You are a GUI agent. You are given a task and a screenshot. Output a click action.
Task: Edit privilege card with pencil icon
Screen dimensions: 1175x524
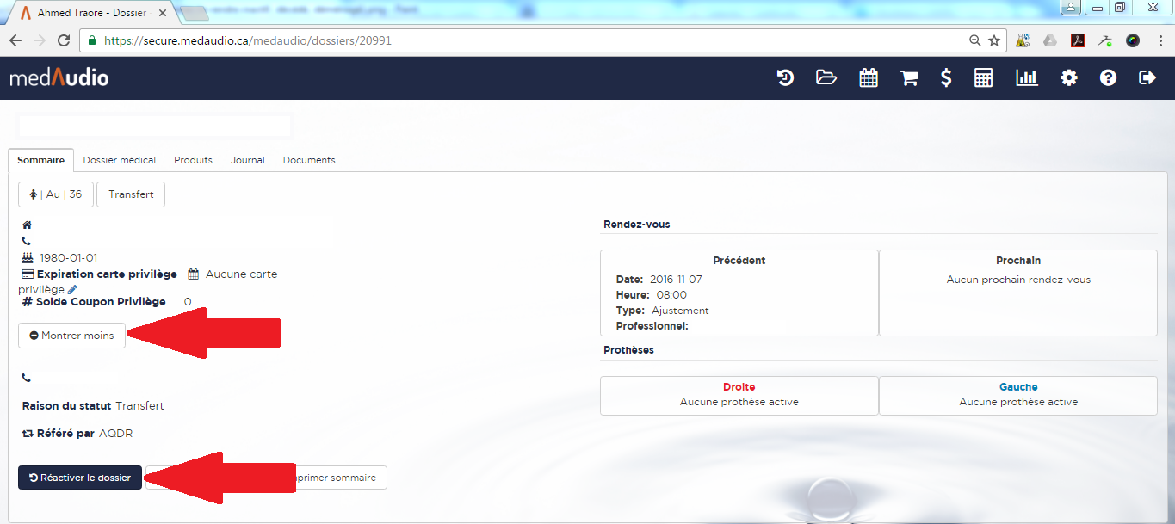point(72,290)
